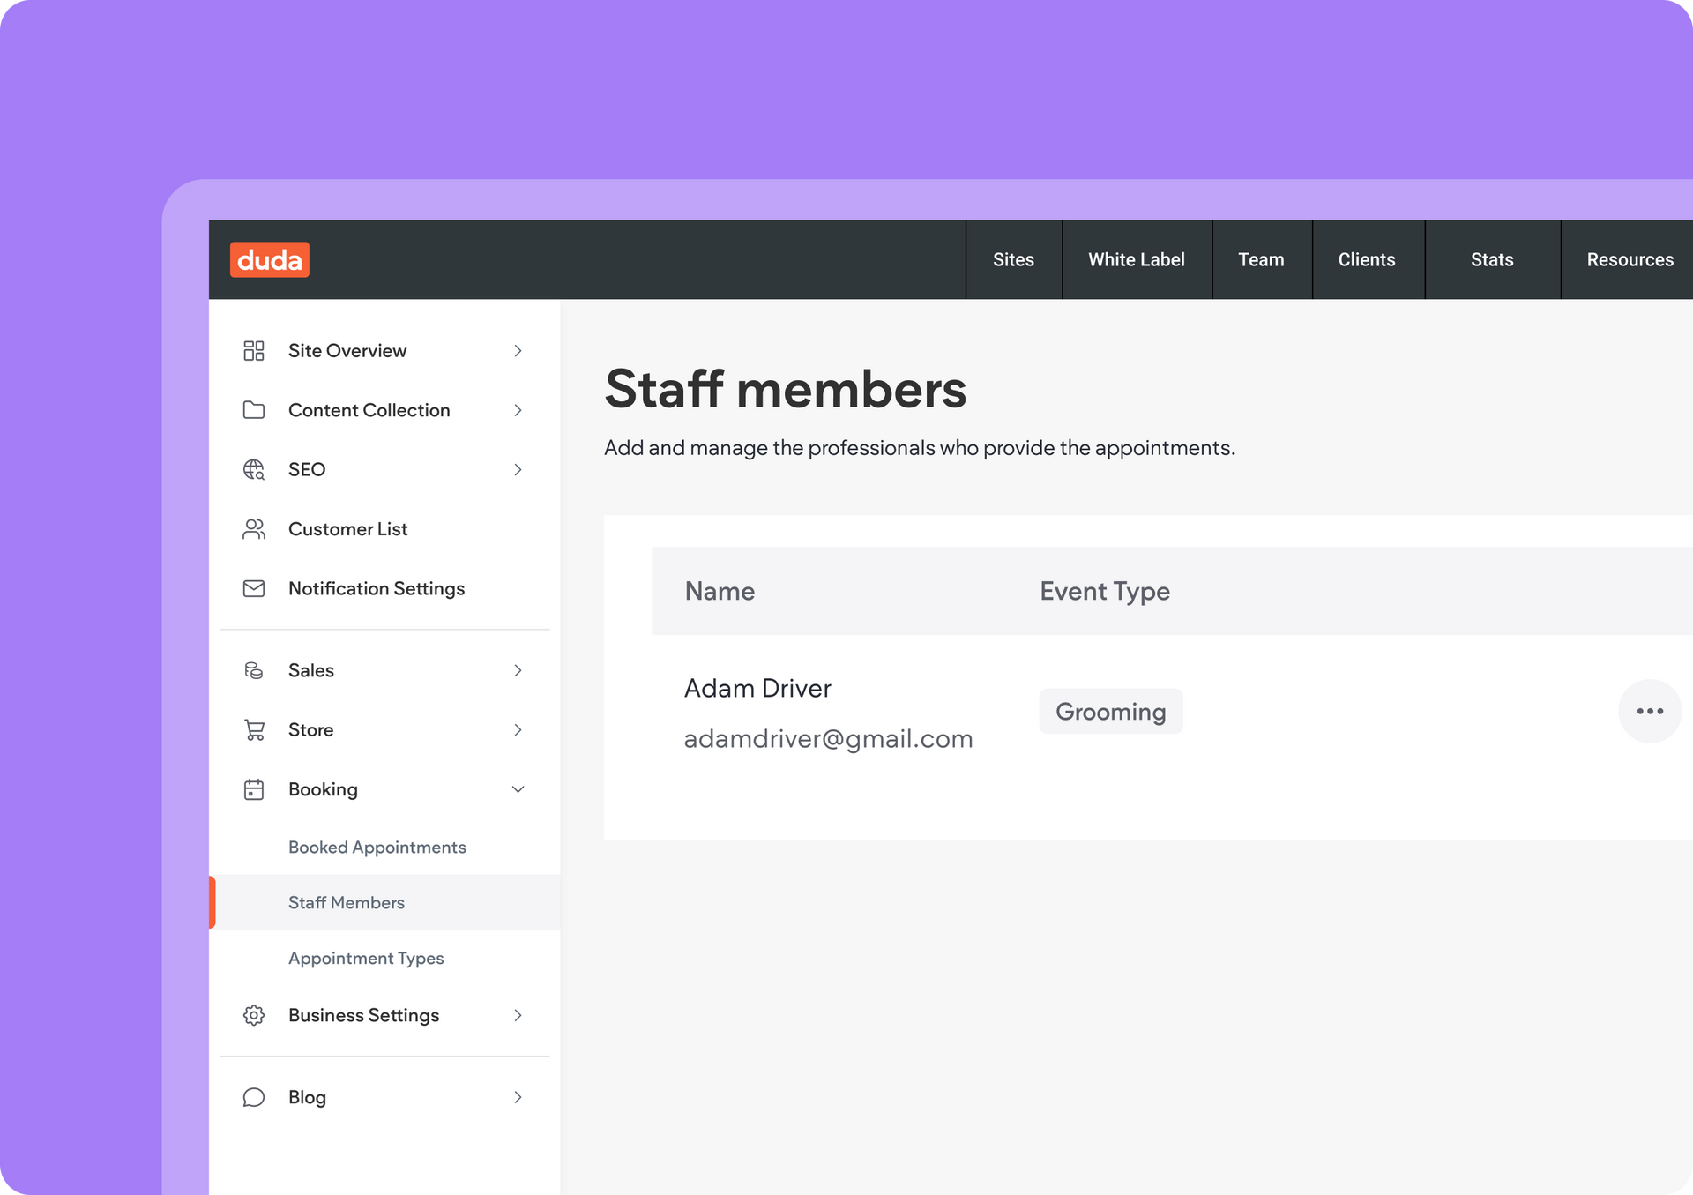The height and width of the screenshot is (1195, 1693).
Task: Click the Grooming event type tag
Action: pos(1110,712)
